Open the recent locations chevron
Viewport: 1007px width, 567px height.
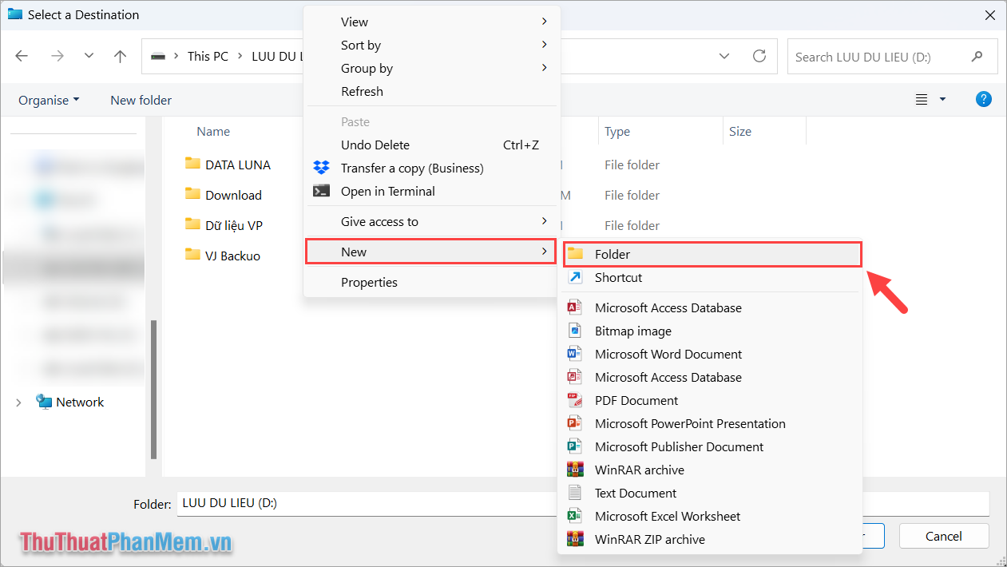tap(89, 56)
